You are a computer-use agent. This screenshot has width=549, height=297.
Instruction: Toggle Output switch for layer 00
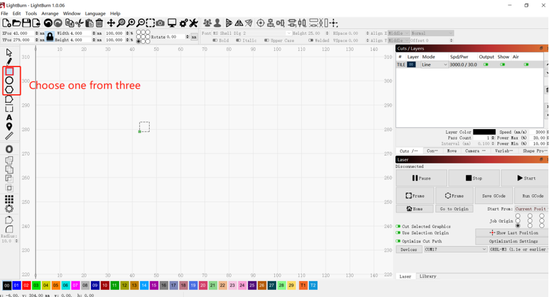486,65
